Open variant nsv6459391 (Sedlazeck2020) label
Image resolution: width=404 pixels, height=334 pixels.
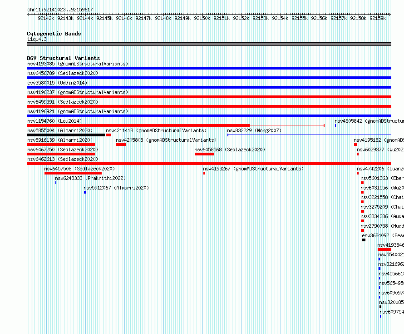point(63,102)
